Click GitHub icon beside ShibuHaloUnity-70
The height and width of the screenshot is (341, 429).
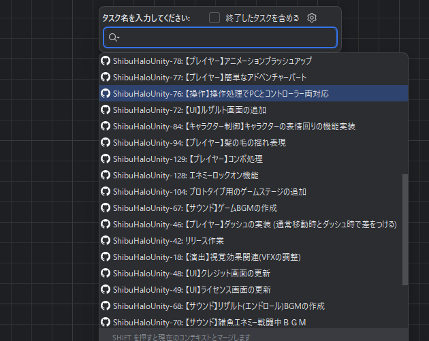click(x=106, y=323)
